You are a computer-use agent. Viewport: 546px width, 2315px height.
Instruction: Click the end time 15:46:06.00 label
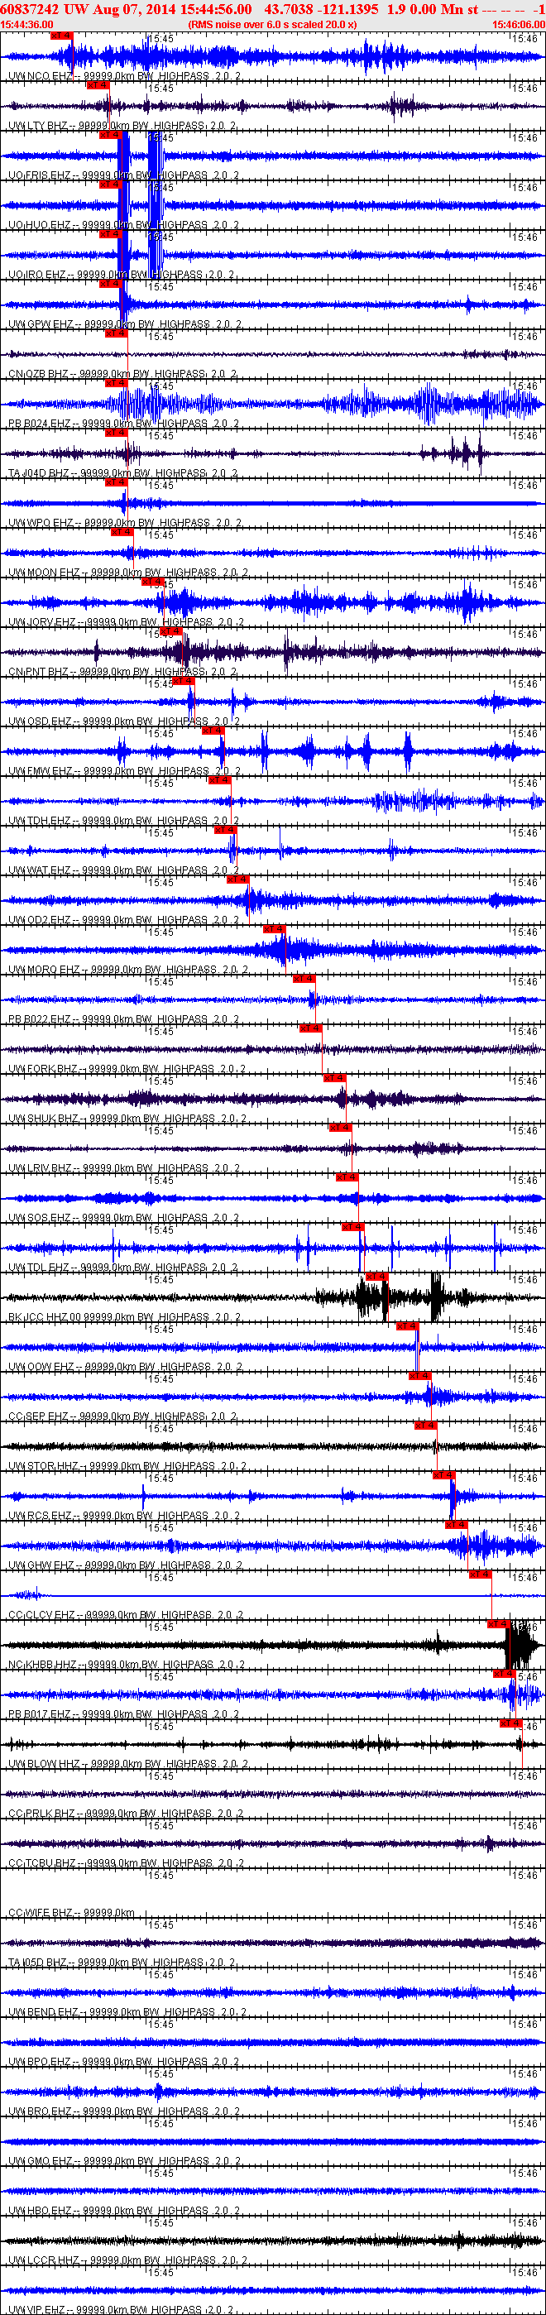[518, 24]
